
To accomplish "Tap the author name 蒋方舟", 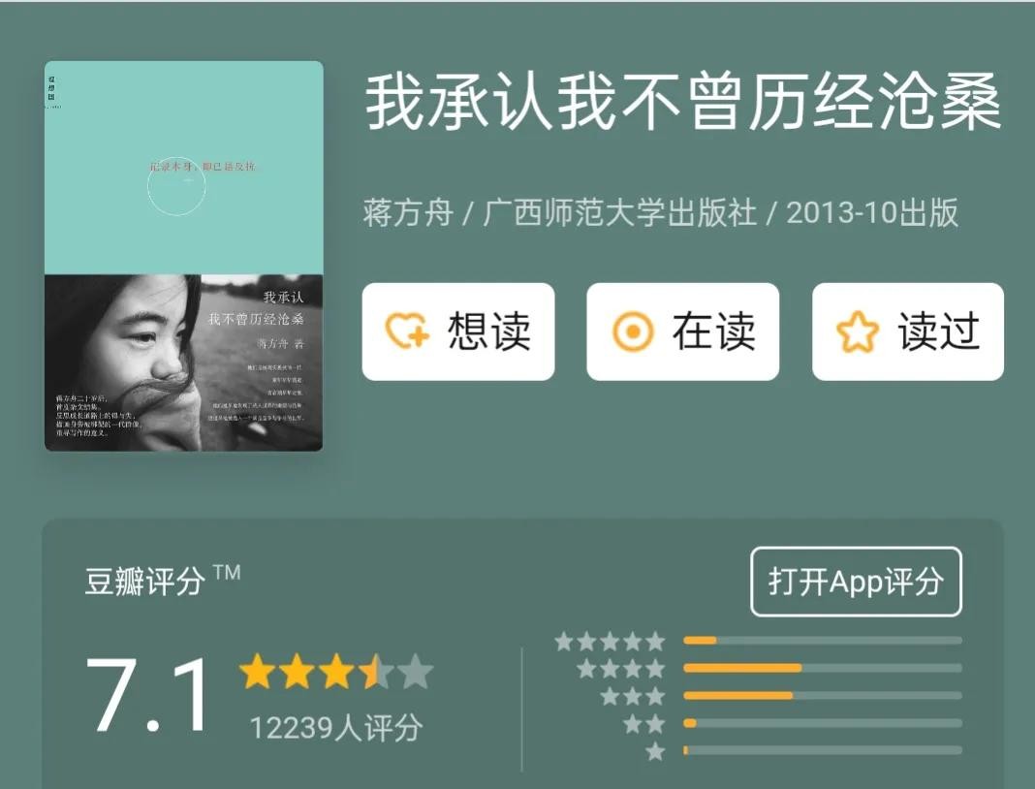I will [x=408, y=213].
